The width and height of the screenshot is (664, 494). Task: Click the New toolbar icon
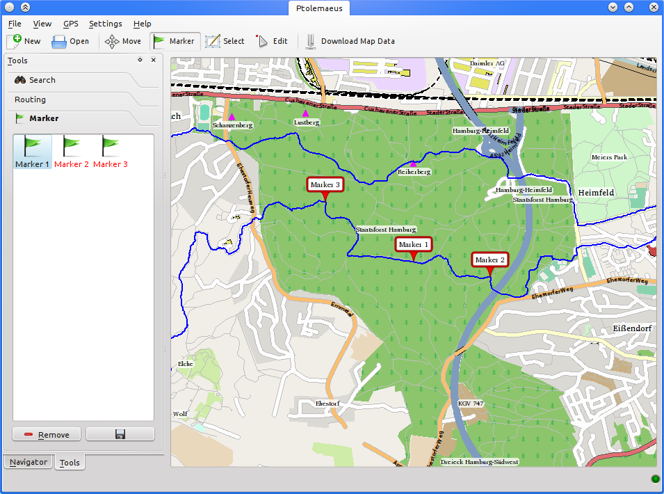24,41
